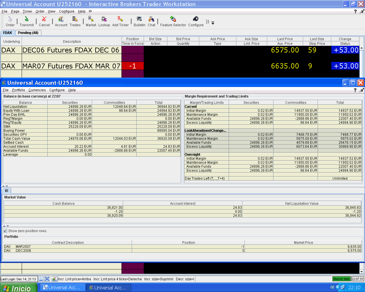Switch to the Pending (All) tab
This screenshot has width=365, height=292.
28,33
